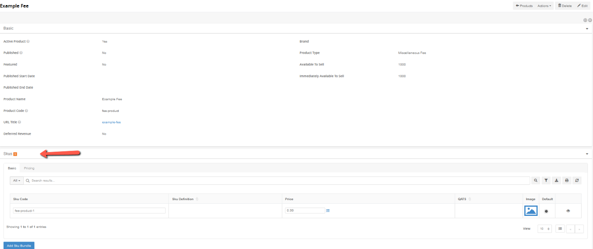This screenshot has width=593, height=249.
Task: Click the Deferred Revenue label
Action: point(17,134)
